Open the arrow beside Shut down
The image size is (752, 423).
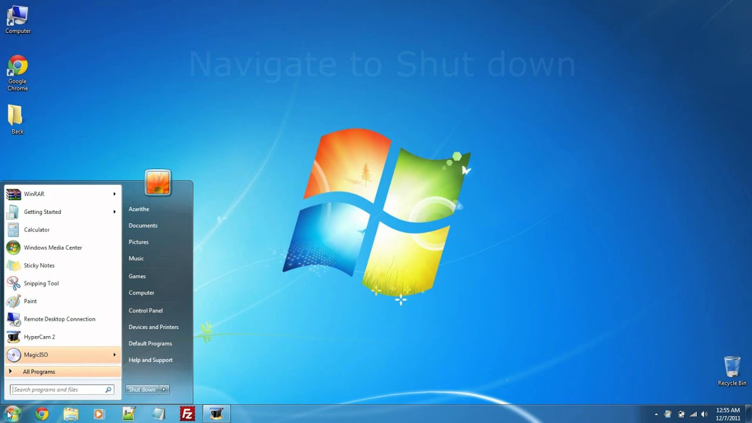coord(164,390)
